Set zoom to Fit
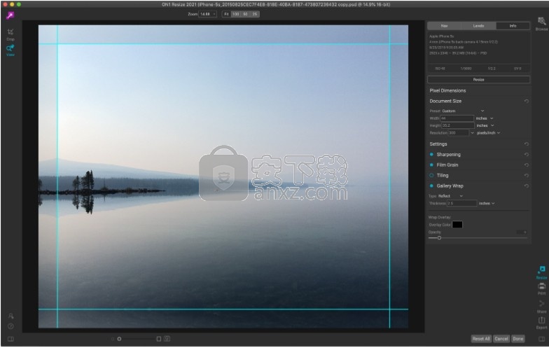The width and height of the screenshot is (549, 348). tap(226, 14)
